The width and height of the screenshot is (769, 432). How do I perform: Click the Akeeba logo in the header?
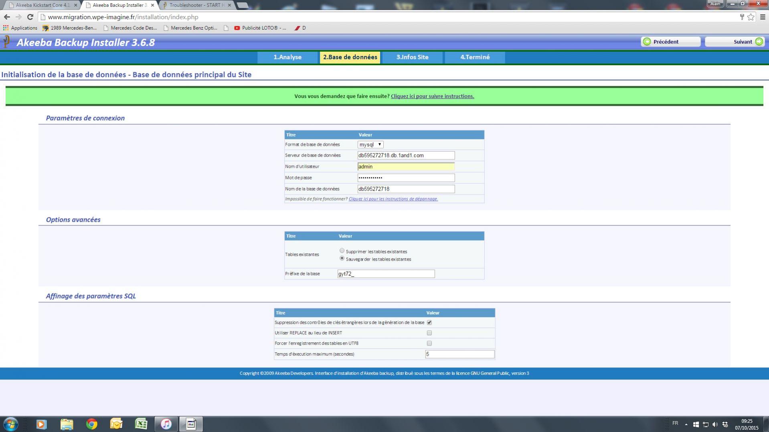[6, 42]
